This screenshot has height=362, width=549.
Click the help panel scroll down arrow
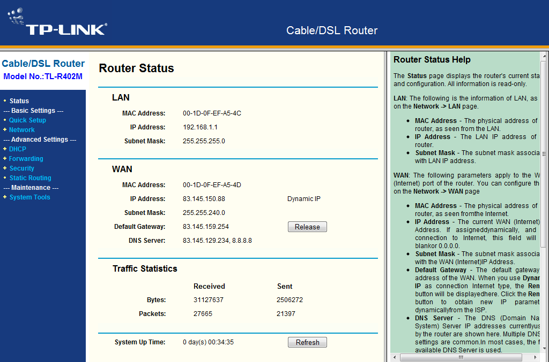point(544,349)
